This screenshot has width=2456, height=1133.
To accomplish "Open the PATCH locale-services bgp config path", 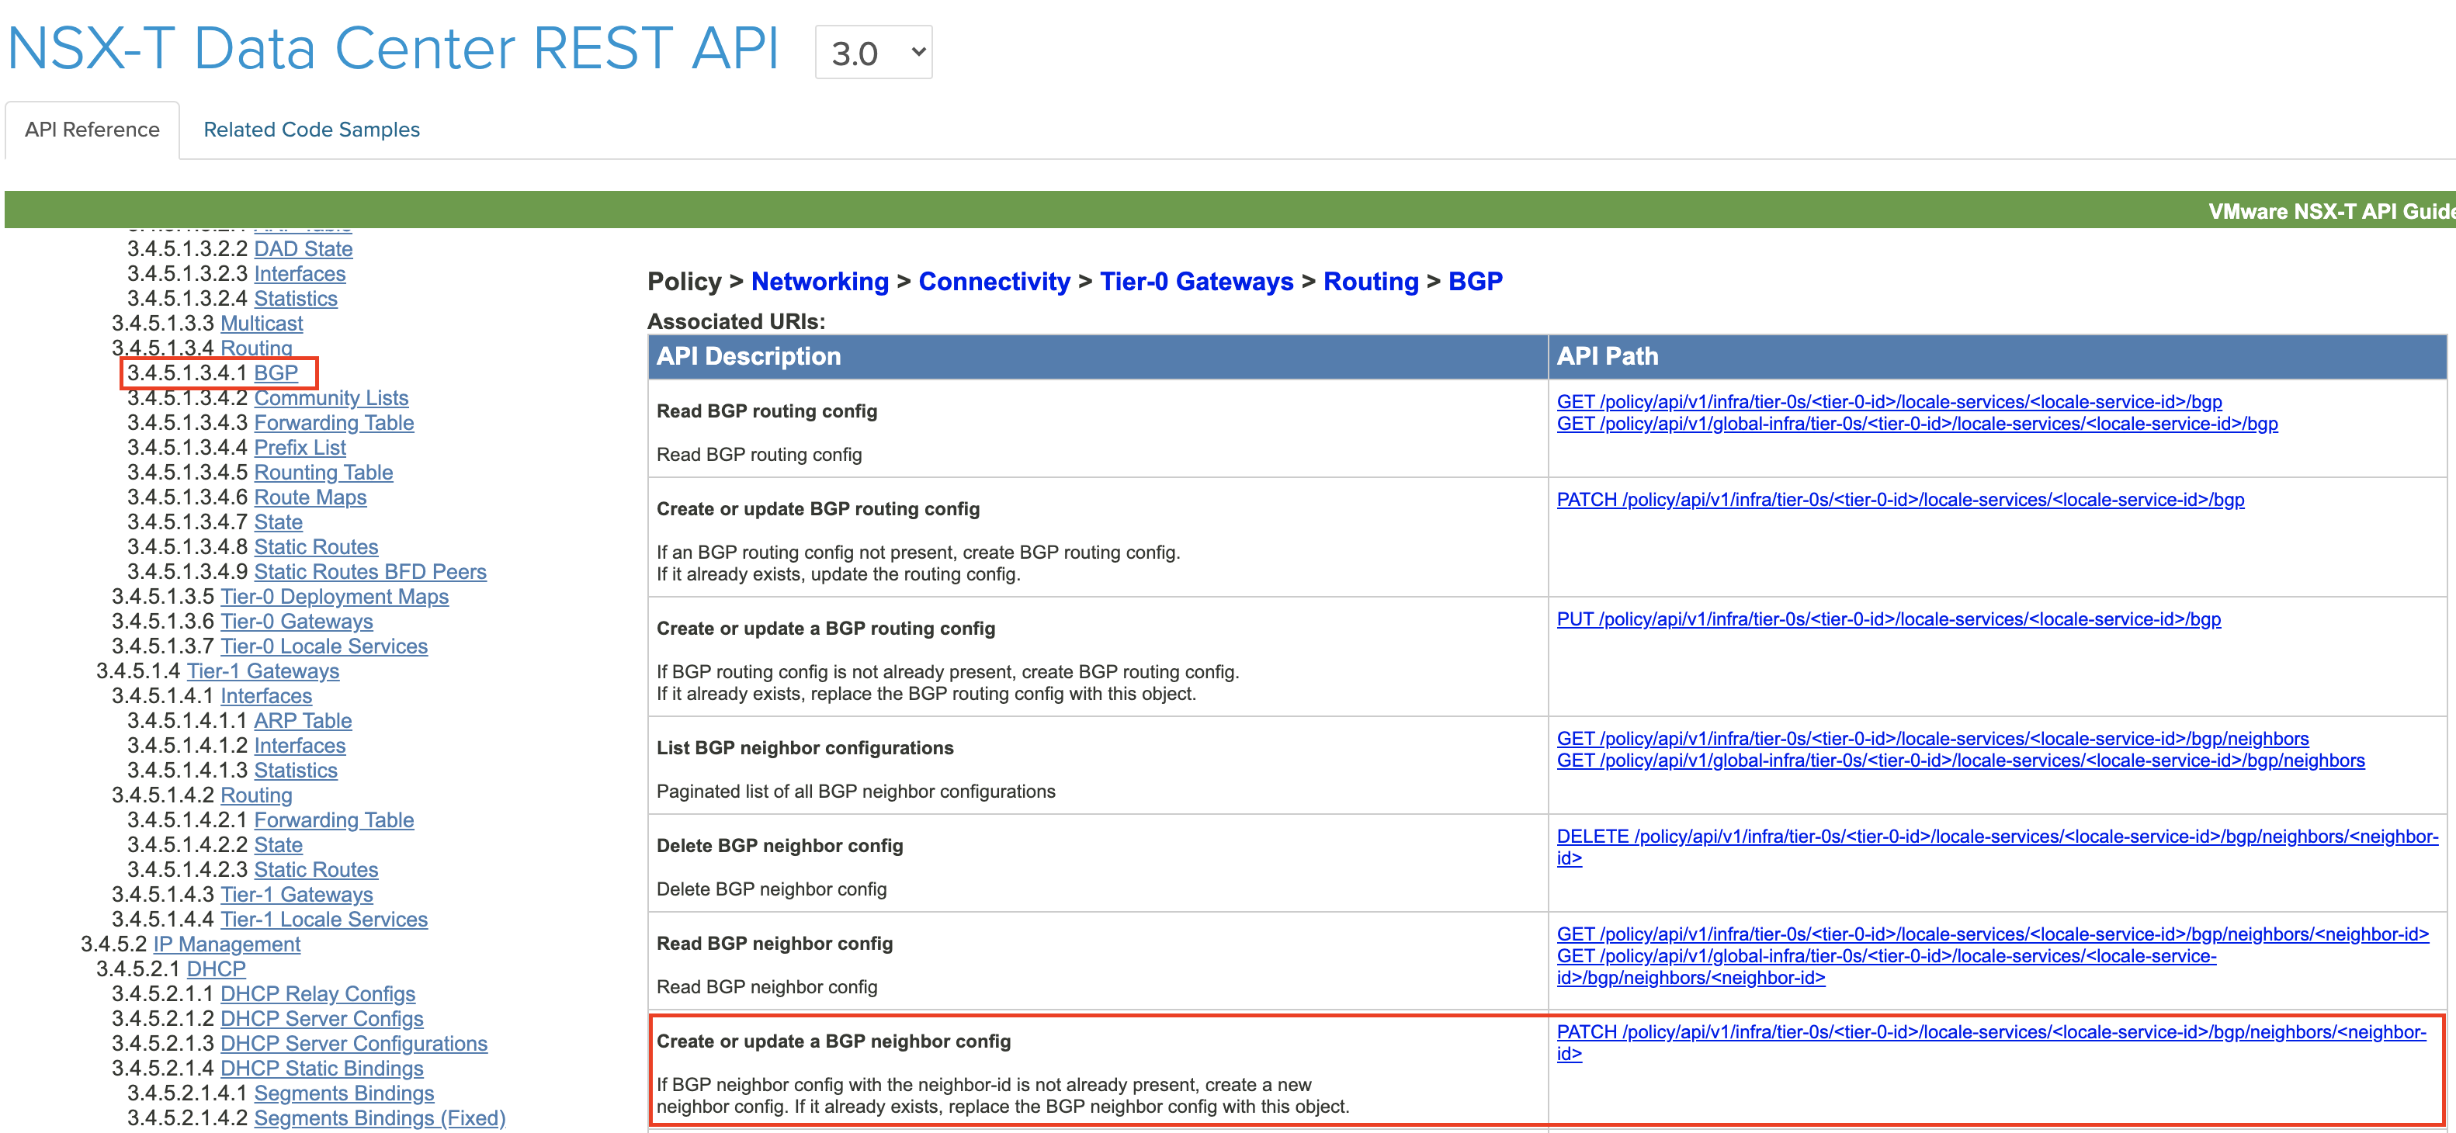I will pos(1899,499).
